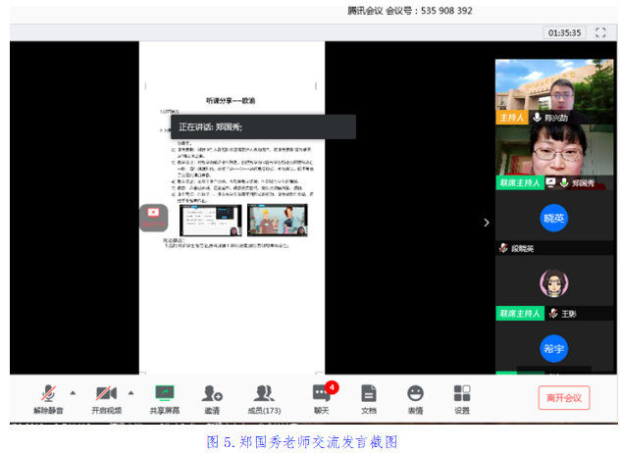Collapse the participant video sidebar arrow
This screenshot has height=453, width=622.
click(486, 223)
